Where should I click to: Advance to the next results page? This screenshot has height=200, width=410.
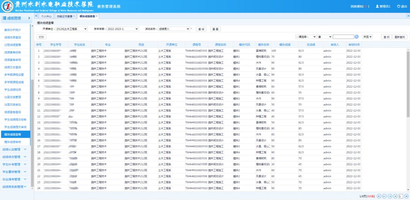pos(390,196)
